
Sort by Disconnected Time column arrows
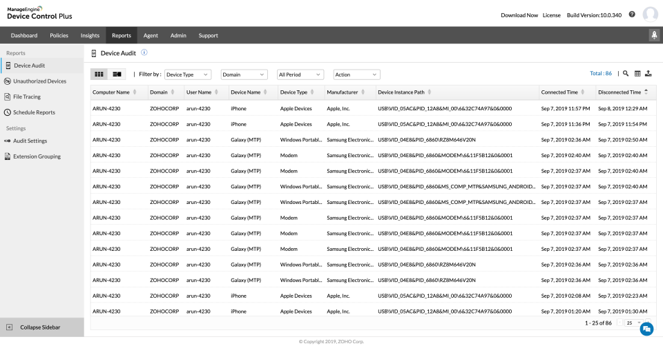pyautogui.click(x=646, y=92)
